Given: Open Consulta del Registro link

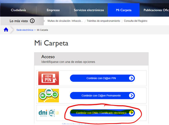Looking at the screenshot, I should (x=136, y=21).
